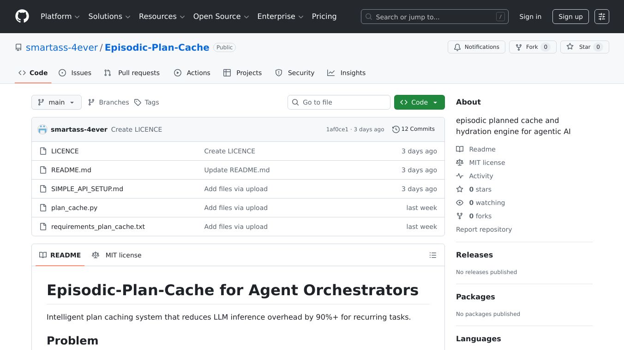This screenshot has width=624, height=350.
Task: Open the README outline list icon
Action: (x=432, y=255)
